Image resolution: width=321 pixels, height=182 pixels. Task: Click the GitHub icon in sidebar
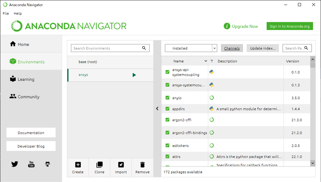[x=48, y=164]
